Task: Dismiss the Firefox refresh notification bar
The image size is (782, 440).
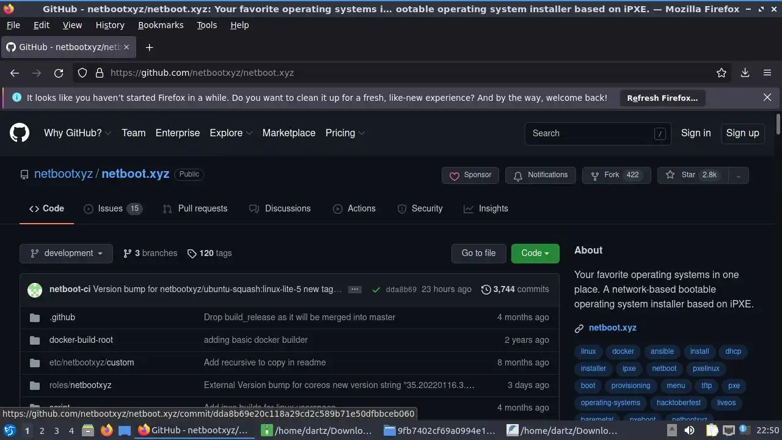Action: 767,97
